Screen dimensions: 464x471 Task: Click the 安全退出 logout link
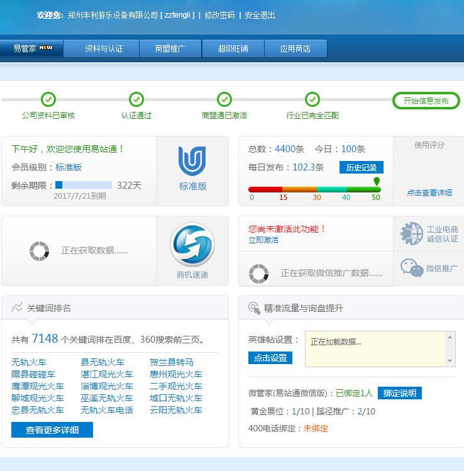[x=260, y=15]
